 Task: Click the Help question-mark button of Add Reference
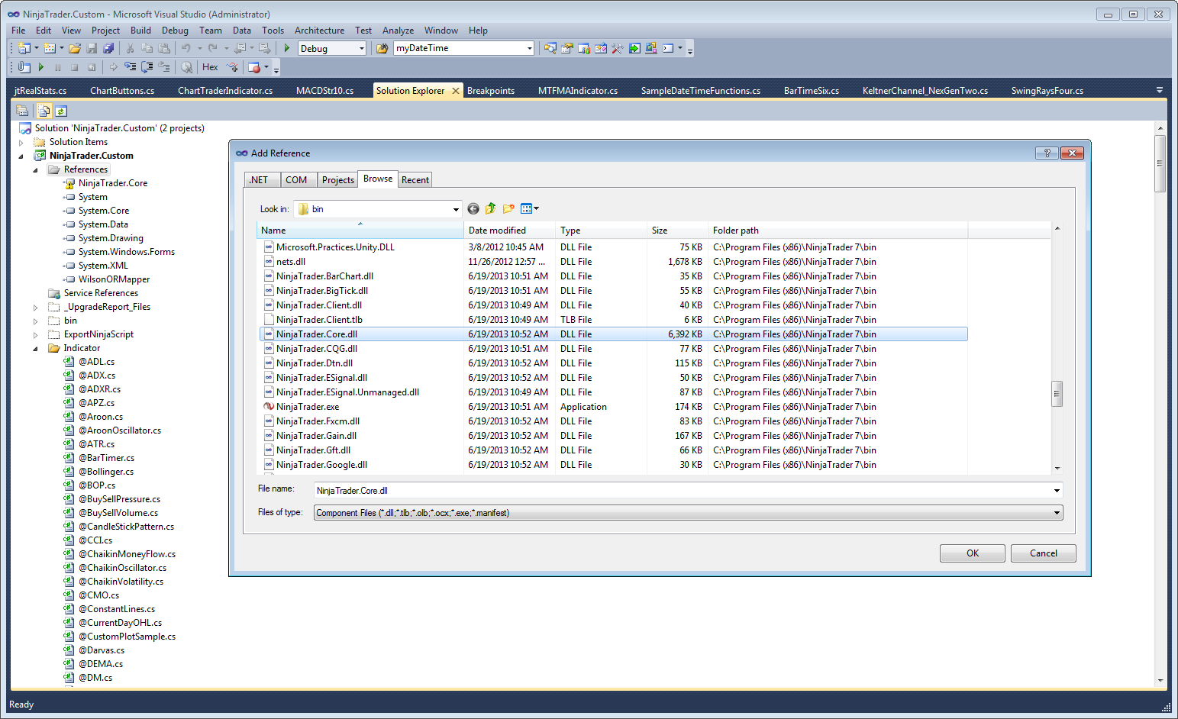tap(1047, 153)
